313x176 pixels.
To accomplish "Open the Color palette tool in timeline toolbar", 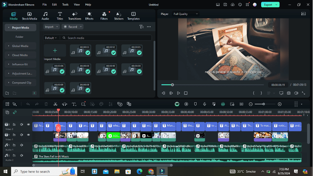I will pos(101,104).
